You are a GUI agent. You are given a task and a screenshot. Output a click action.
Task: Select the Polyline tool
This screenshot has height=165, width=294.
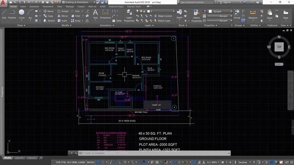12,14
